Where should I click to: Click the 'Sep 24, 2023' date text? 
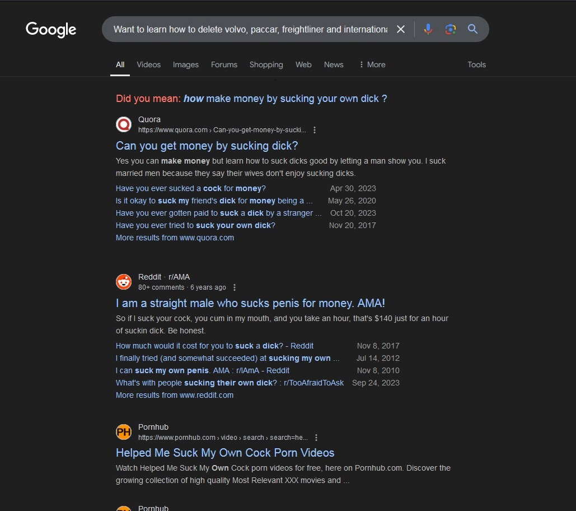click(376, 383)
